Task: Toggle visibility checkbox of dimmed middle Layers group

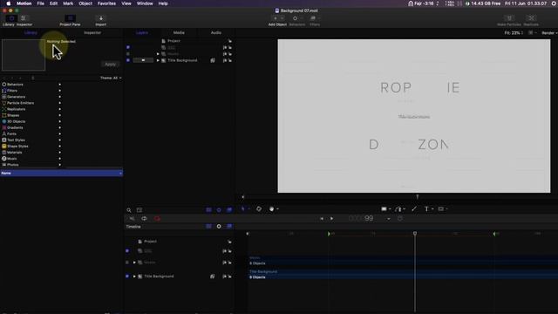Action: [x=128, y=54]
